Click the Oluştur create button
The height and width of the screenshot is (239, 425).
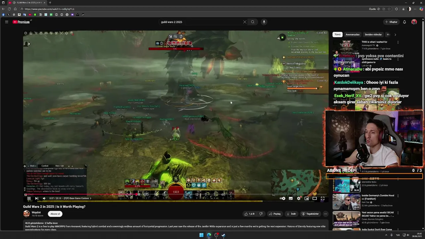click(391, 22)
